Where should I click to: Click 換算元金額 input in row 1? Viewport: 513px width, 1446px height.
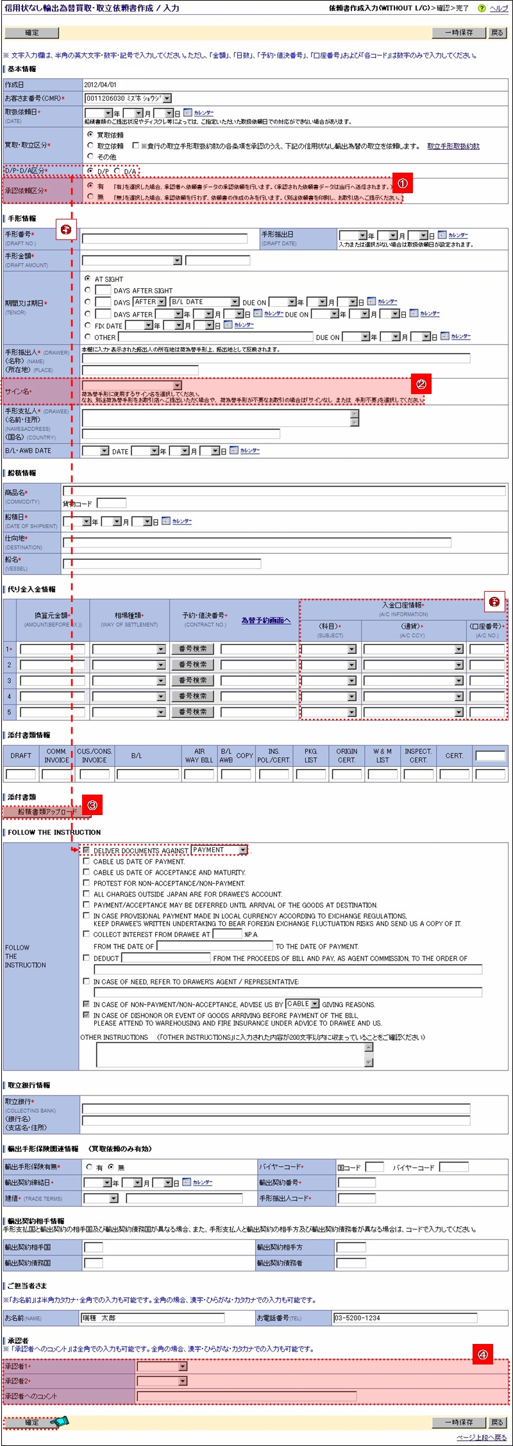(x=52, y=649)
